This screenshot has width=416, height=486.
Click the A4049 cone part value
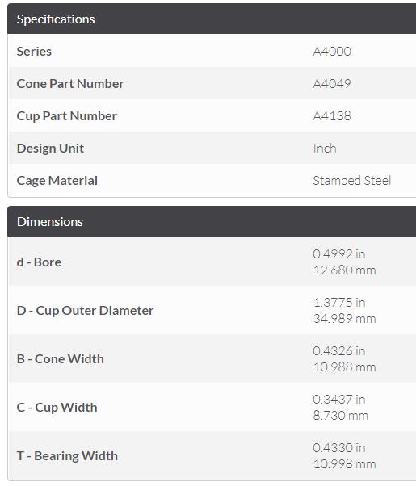coord(332,84)
